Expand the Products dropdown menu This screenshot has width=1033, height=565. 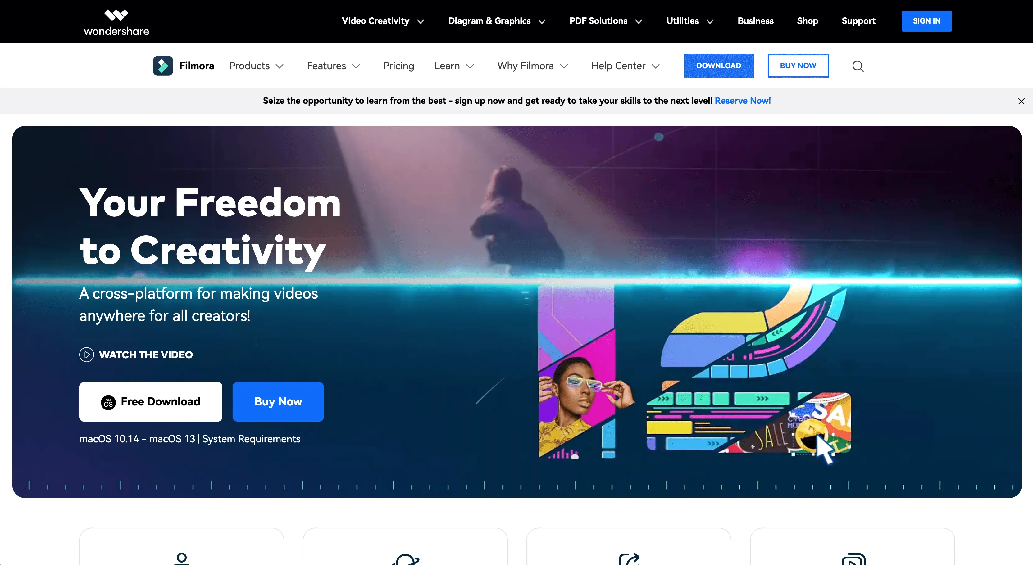tap(257, 66)
